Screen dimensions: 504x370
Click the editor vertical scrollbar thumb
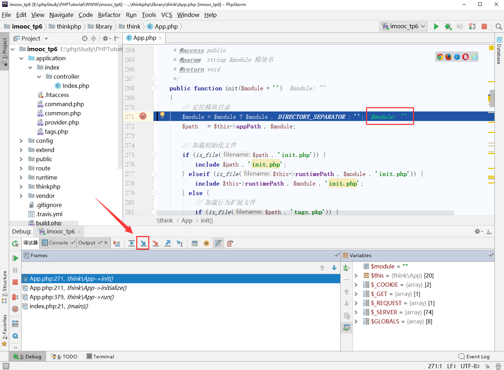pyautogui.click(x=492, y=98)
